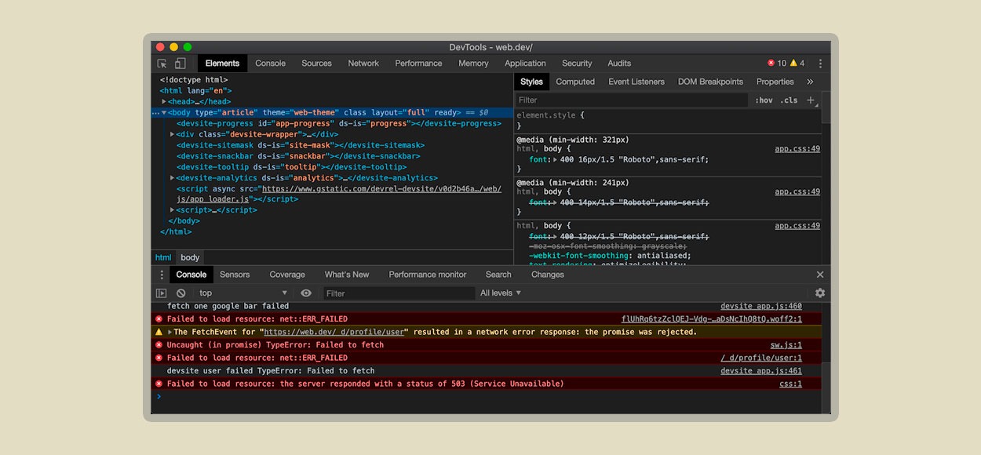Expand the devsite-analytics node

(172, 179)
